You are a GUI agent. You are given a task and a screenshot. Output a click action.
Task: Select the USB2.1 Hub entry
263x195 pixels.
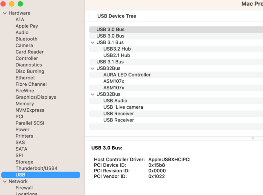pyautogui.click(x=117, y=55)
